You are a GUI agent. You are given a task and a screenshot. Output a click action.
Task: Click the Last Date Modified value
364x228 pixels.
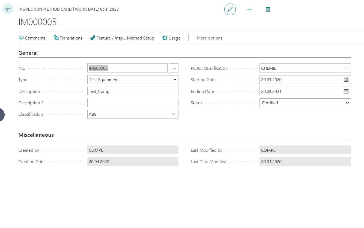tap(305, 162)
